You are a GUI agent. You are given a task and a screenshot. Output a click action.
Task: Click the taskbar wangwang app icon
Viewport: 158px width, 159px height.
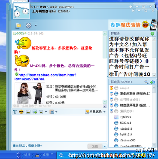click(x=61, y=155)
